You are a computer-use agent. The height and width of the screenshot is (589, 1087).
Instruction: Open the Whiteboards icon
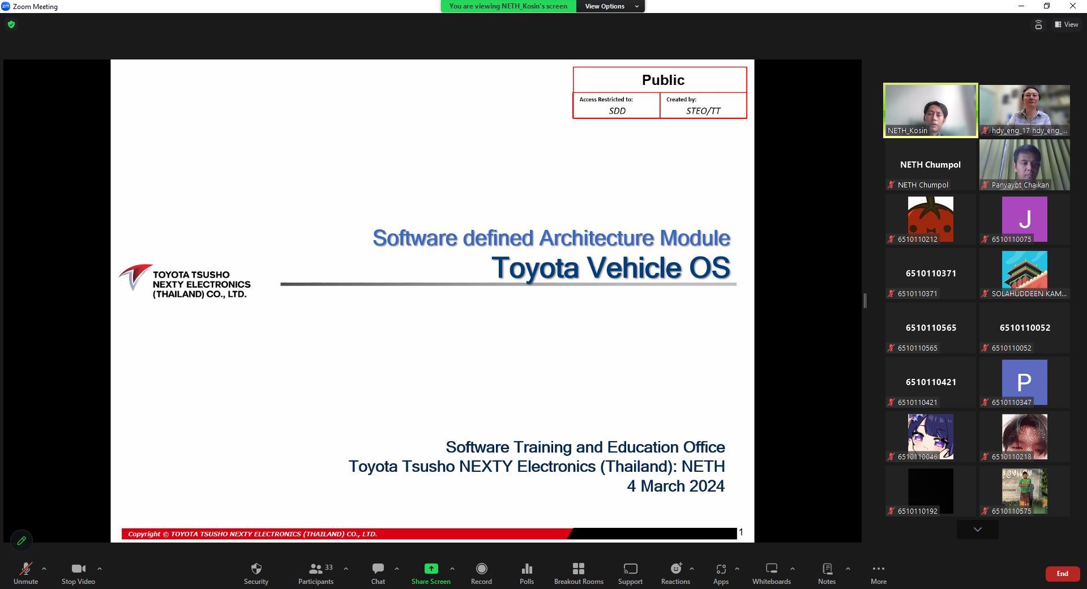(771, 569)
